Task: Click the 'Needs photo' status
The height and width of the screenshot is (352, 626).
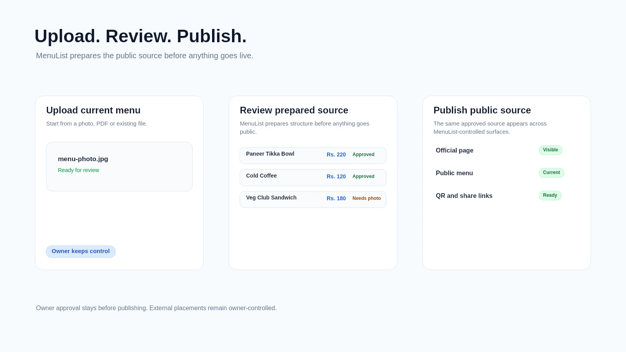Action: (367, 198)
